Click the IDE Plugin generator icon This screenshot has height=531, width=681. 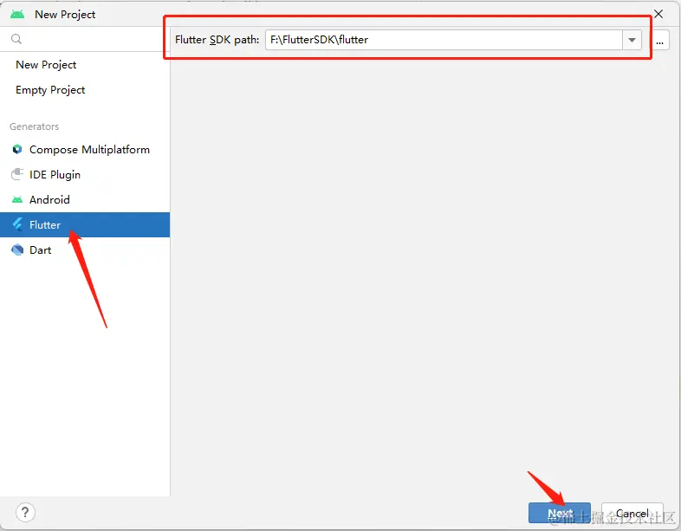pos(17,175)
